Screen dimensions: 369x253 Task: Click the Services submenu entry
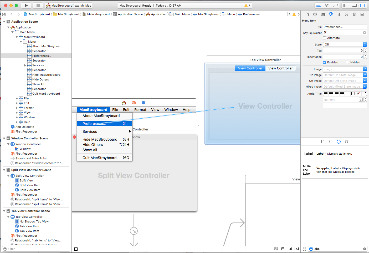(x=105, y=131)
